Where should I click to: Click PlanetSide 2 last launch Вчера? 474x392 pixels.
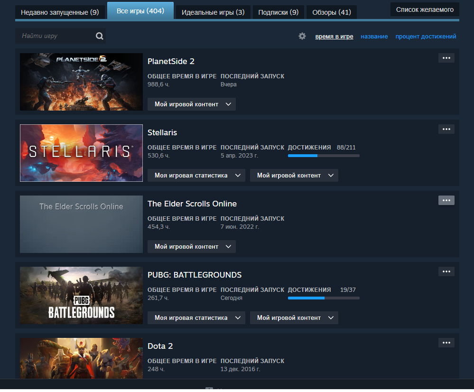point(229,84)
